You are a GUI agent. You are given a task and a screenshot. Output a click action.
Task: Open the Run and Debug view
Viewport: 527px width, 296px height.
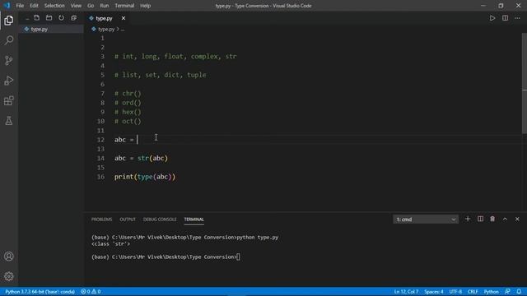(x=9, y=81)
